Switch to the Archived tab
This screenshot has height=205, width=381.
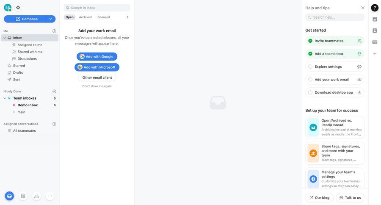pos(85,17)
